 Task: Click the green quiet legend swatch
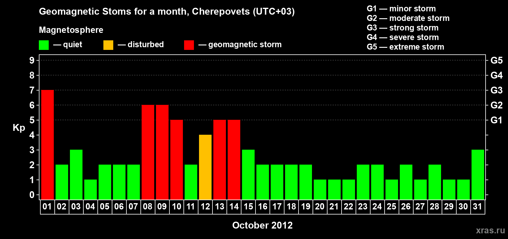44,45
